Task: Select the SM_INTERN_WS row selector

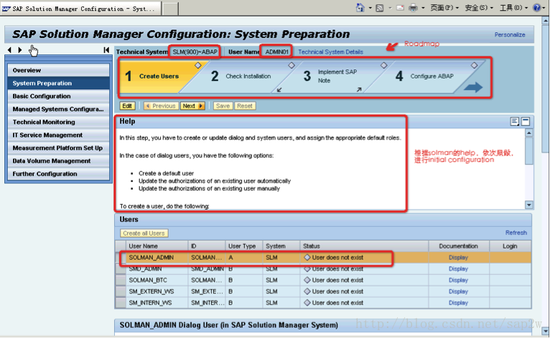Action: (121, 303)
